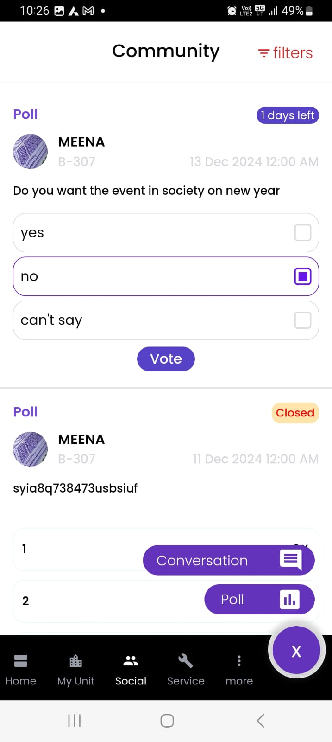332x742 pixels.
Task: Go to Home tab icon
Action: tap(21, 660)
